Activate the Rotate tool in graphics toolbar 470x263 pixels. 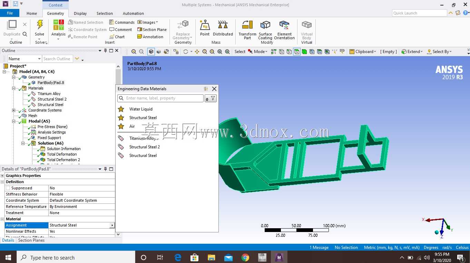(186, 52)
